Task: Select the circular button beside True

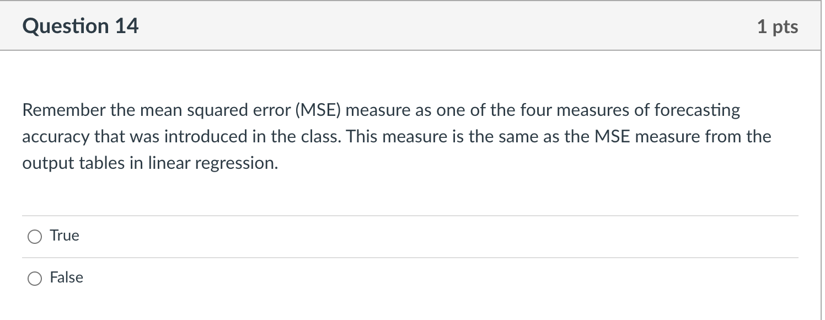Action: (34, 236)
